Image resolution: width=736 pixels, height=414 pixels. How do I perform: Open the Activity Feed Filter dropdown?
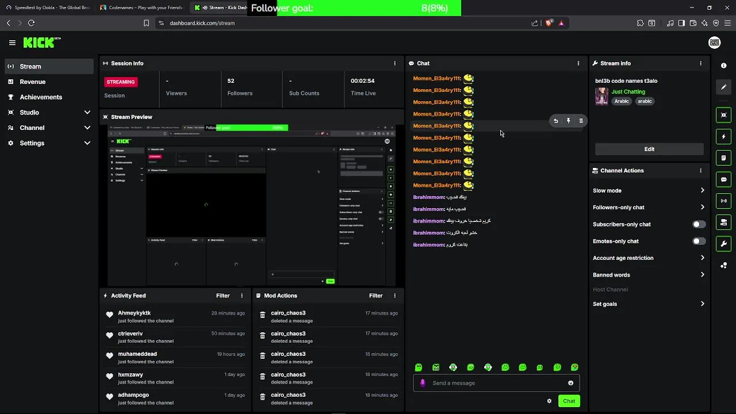(x=223, y=296)
